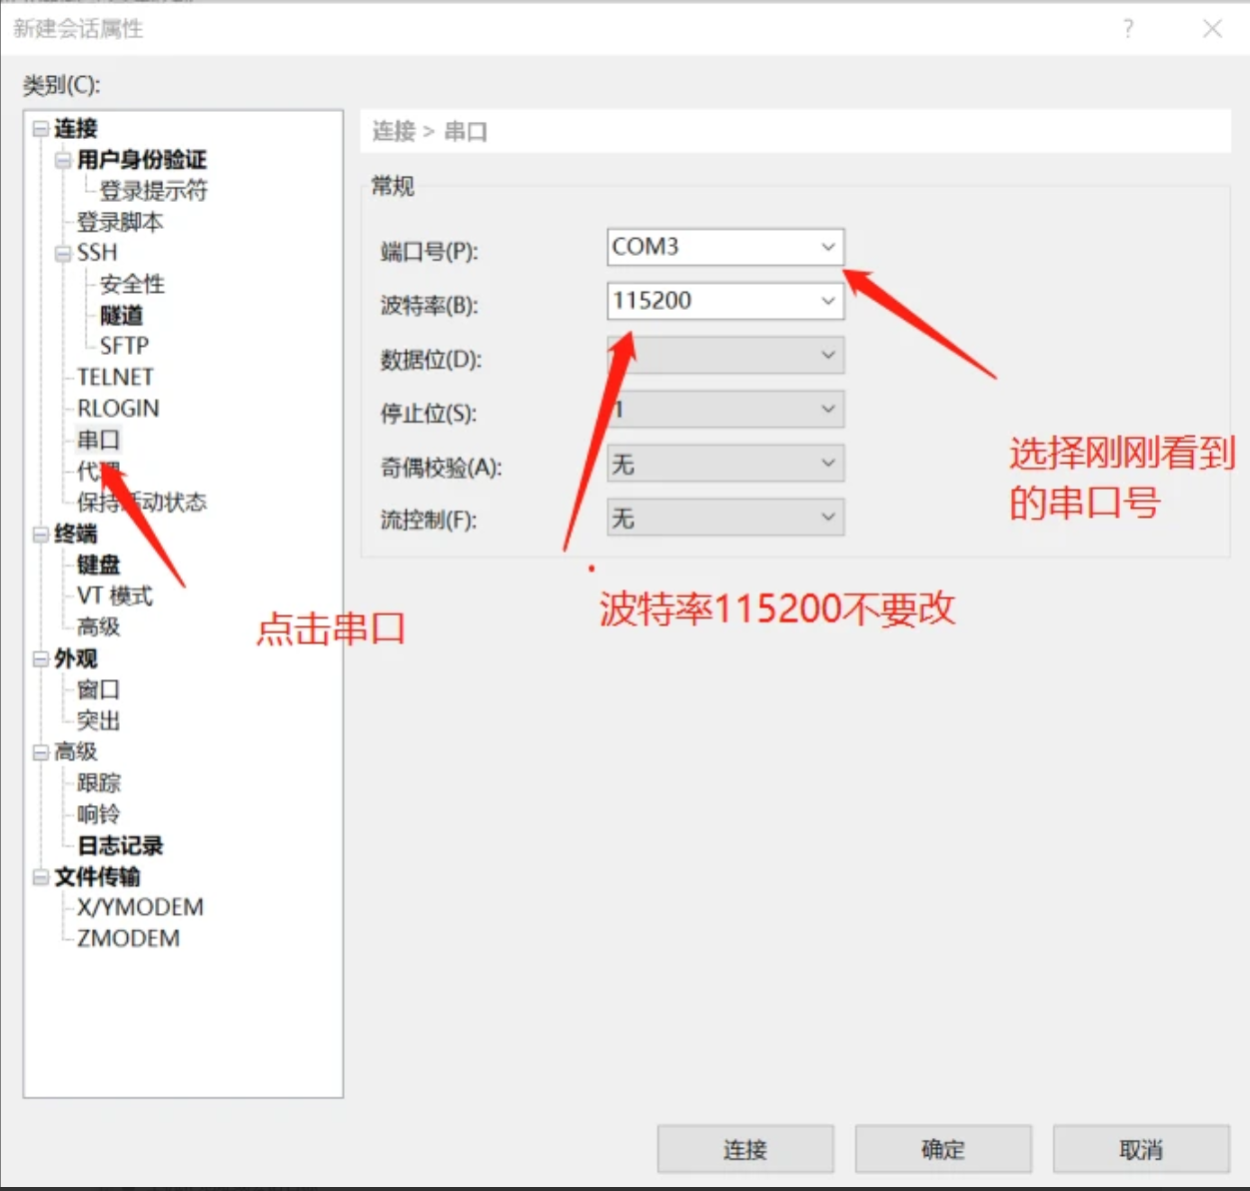Viewport: 1250px width, 1191px height.
Task: Click the 连接 button
Action: pyautogui.click(x=745, y=1150)
